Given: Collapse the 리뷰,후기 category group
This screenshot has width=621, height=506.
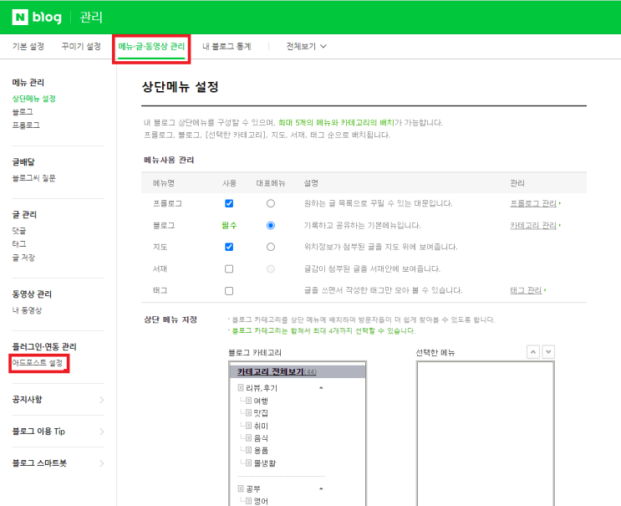Looking at the screenshot, I should pyautogui.click(x=321, y=388).
